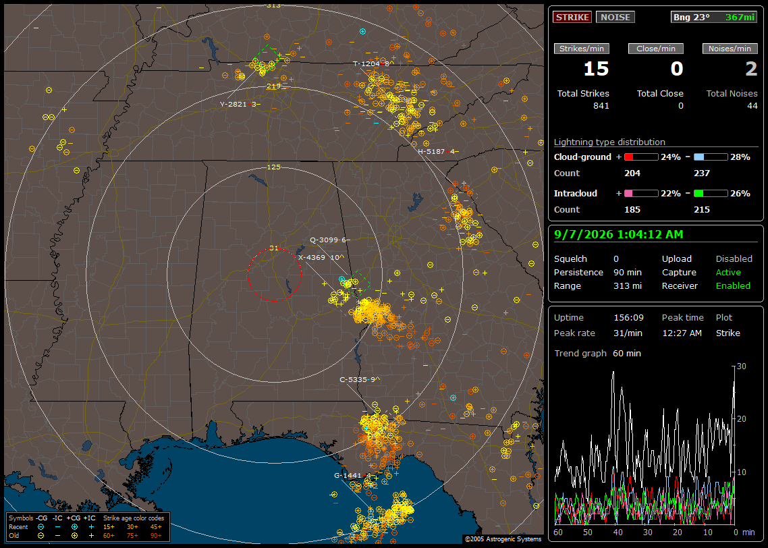Screen dimensions: 768x548
Task: Select the Noises/min label button
Action: coord(730,49)
